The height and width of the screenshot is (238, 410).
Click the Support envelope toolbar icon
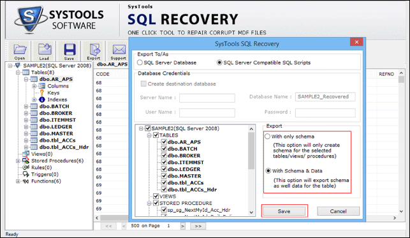pyautogui.click(x=119, y=49)
